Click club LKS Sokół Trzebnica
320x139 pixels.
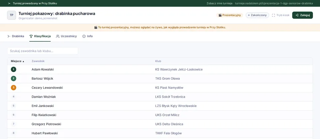pos(170,97)
